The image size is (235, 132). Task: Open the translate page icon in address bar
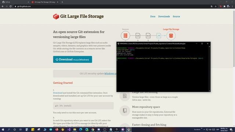[x=211, y=7]
